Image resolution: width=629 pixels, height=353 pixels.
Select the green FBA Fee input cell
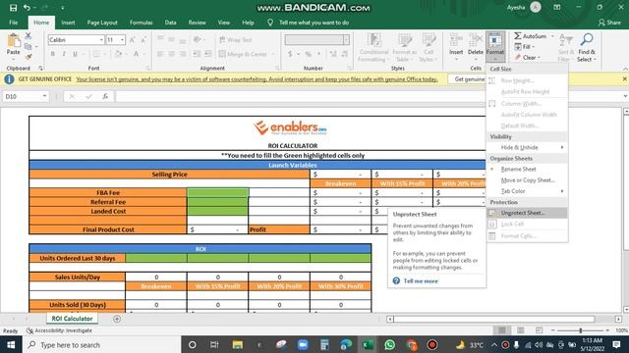click(217, 192)
